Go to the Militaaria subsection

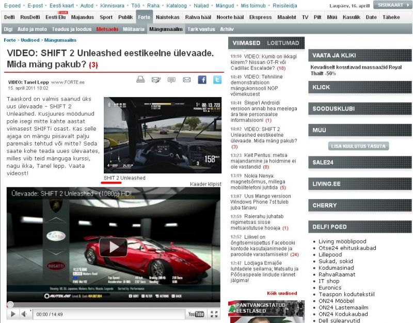click(134, 29)
